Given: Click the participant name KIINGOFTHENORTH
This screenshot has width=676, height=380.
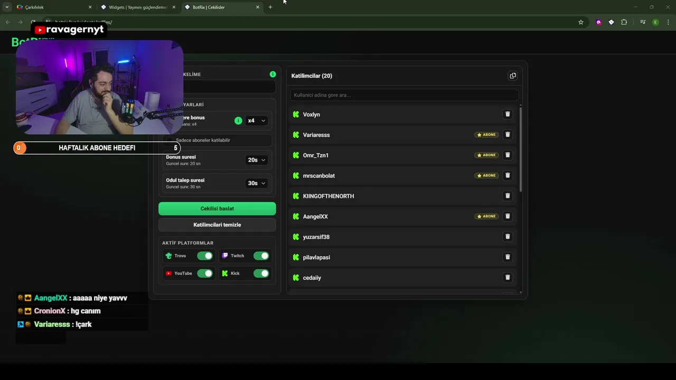Looking at the screenshot, I should (328, 196).
